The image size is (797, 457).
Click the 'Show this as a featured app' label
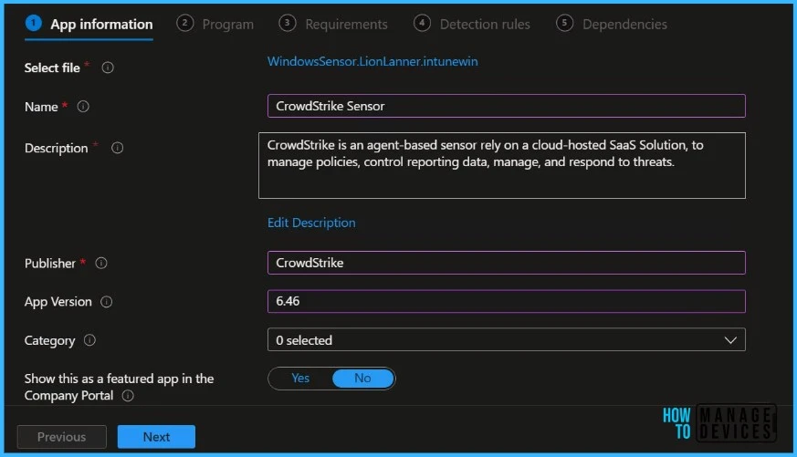tap(119, 387)
